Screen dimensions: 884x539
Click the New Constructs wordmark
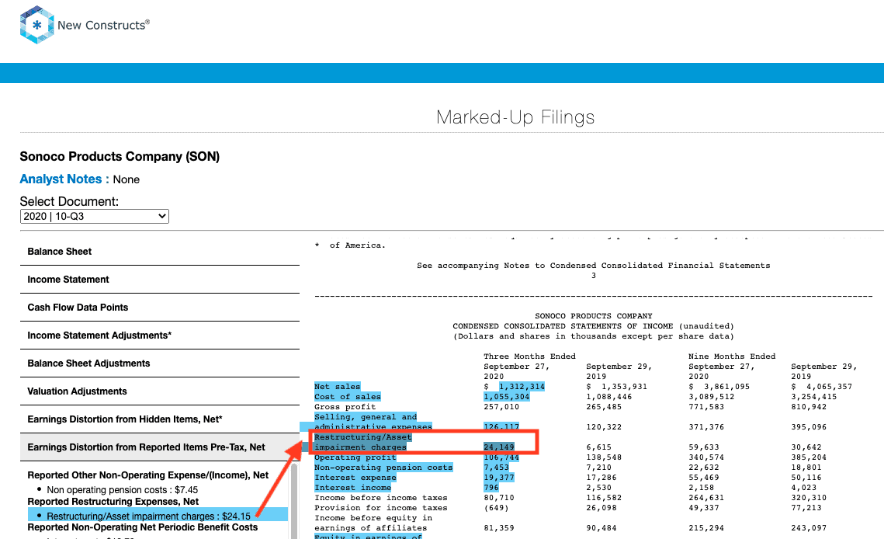point(104,25)
